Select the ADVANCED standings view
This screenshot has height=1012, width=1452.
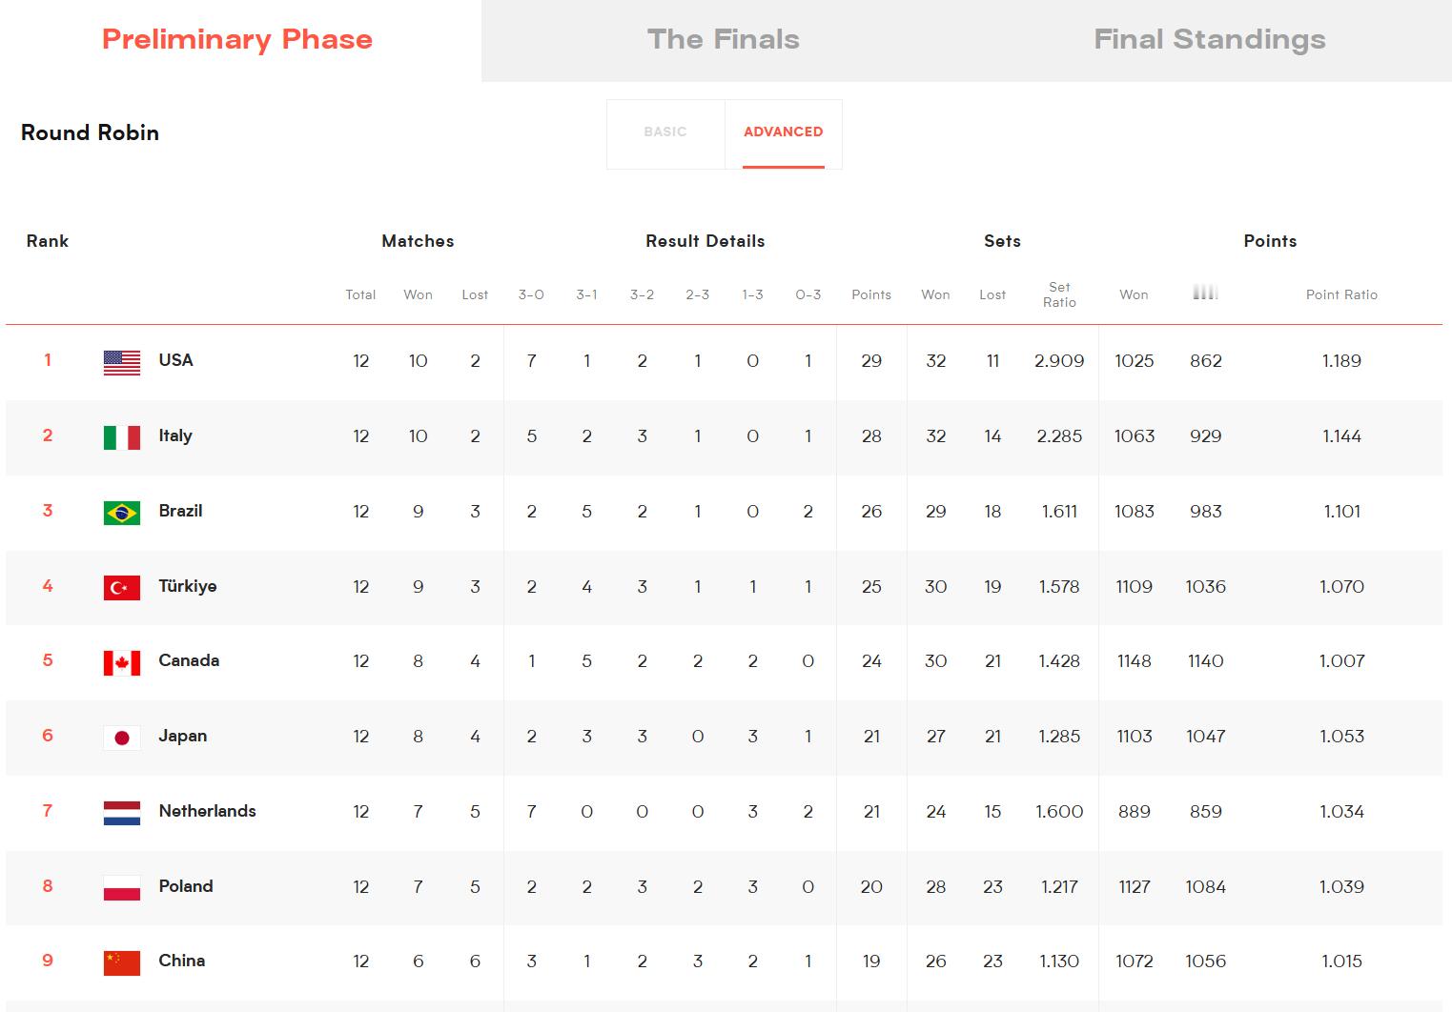(x=783, y=132)
